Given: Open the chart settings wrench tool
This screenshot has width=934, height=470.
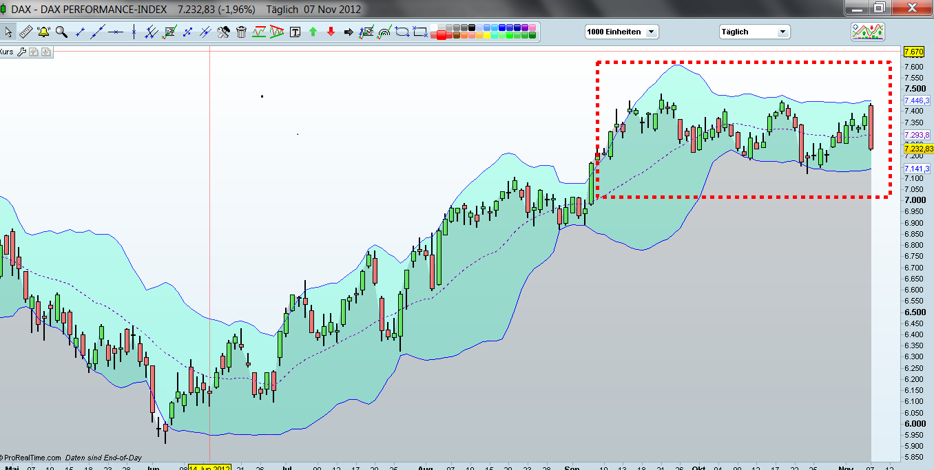Looking at the screenshot, I should tap(223, 31).
